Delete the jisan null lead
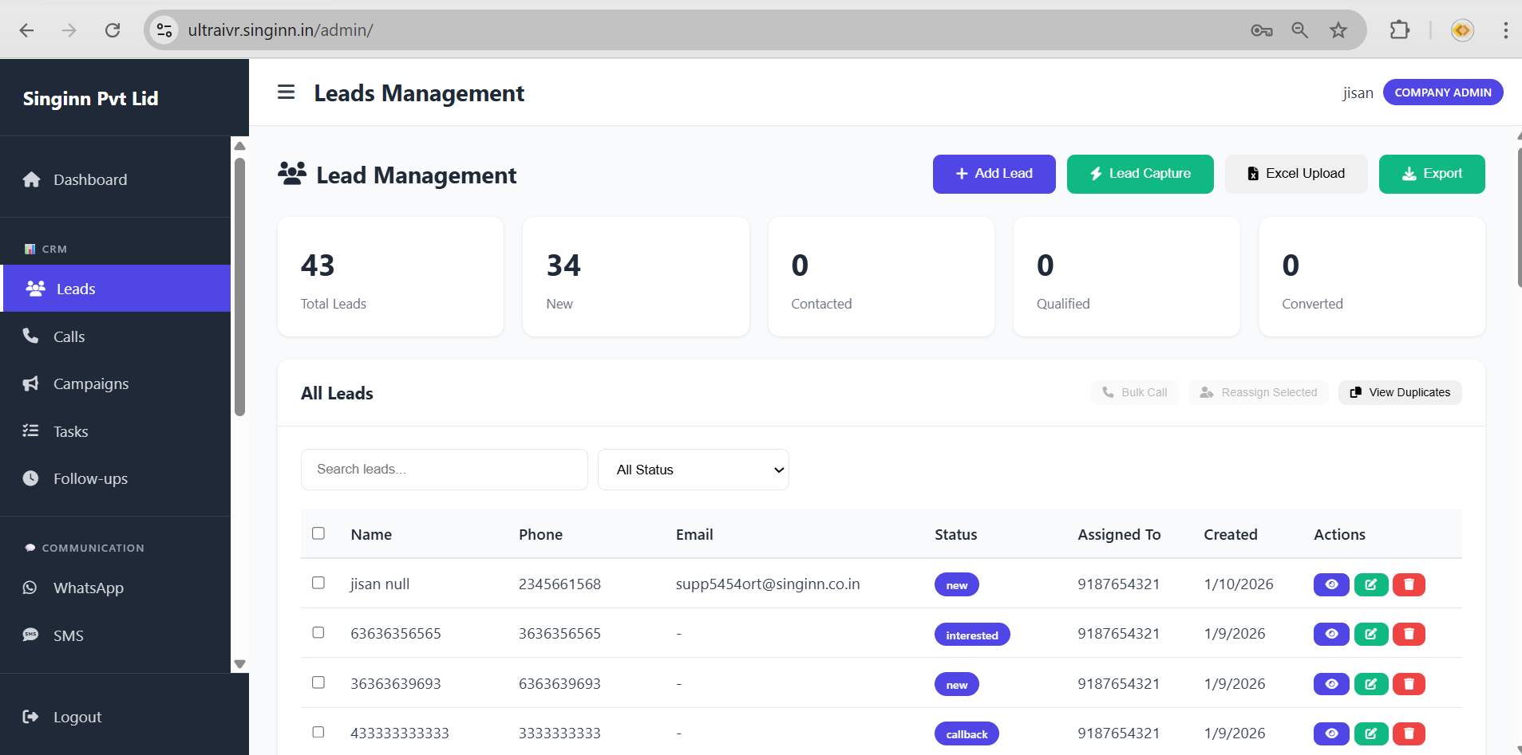This screenshot has width=1522, height=755. pyautogui.click(x=1409, y=584)
